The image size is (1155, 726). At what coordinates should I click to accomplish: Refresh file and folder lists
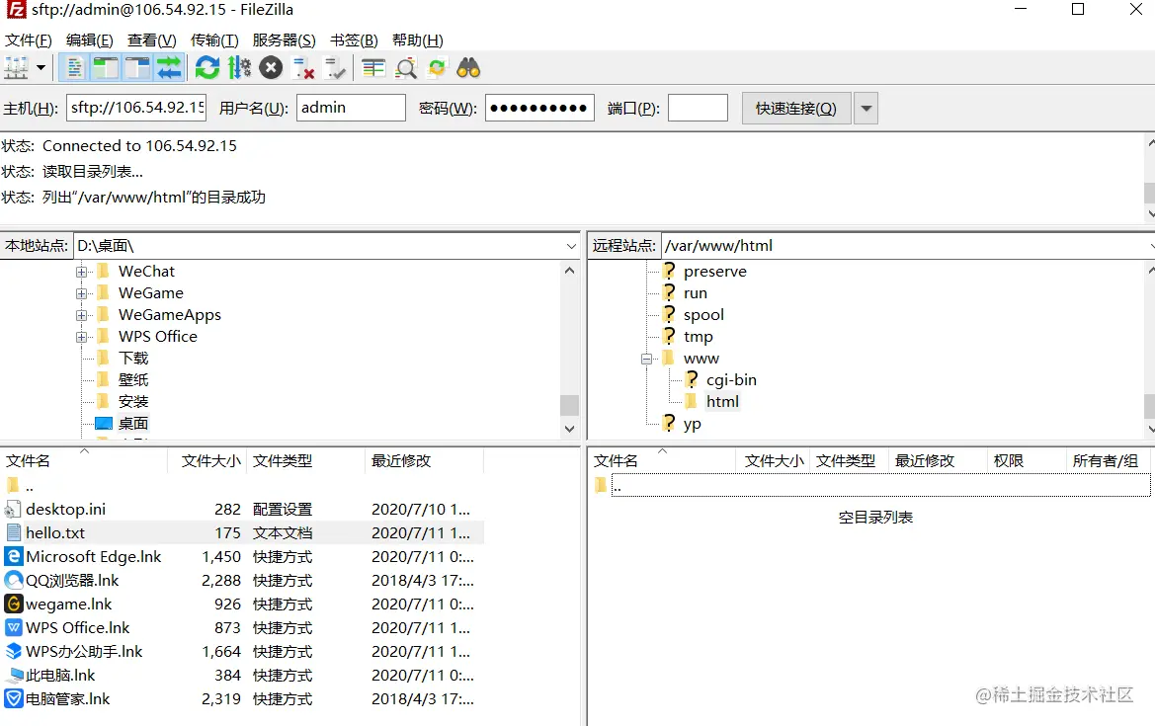[x=206, y=68]
